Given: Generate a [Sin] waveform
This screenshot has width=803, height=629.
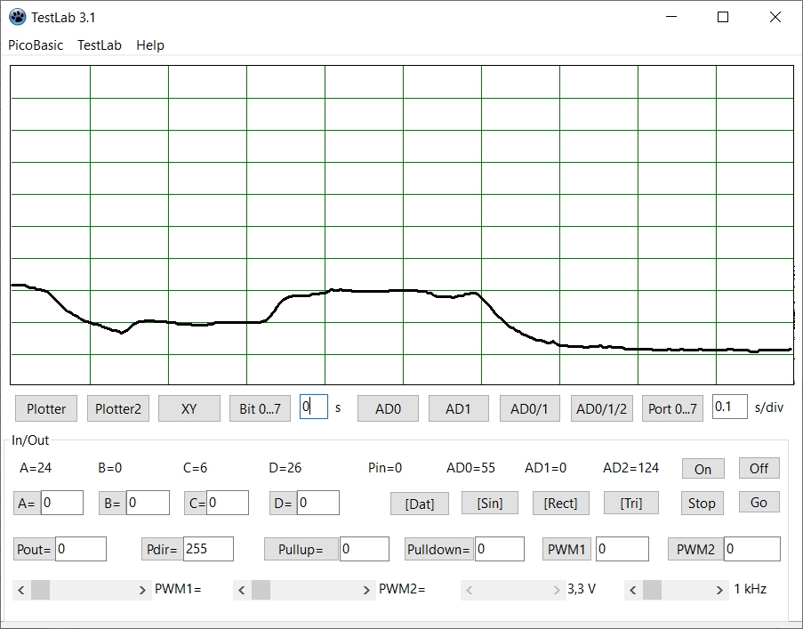Looking at the screenshot, I should click(489, 503).
